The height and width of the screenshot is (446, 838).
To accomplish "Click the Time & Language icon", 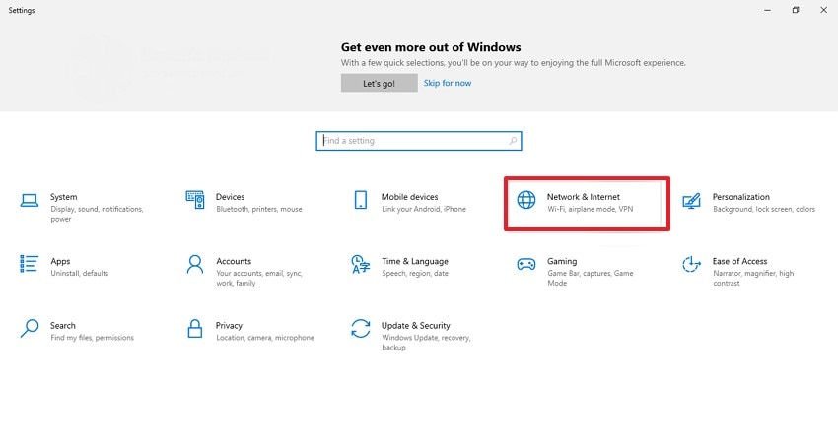I will click(x=361, y=264).
